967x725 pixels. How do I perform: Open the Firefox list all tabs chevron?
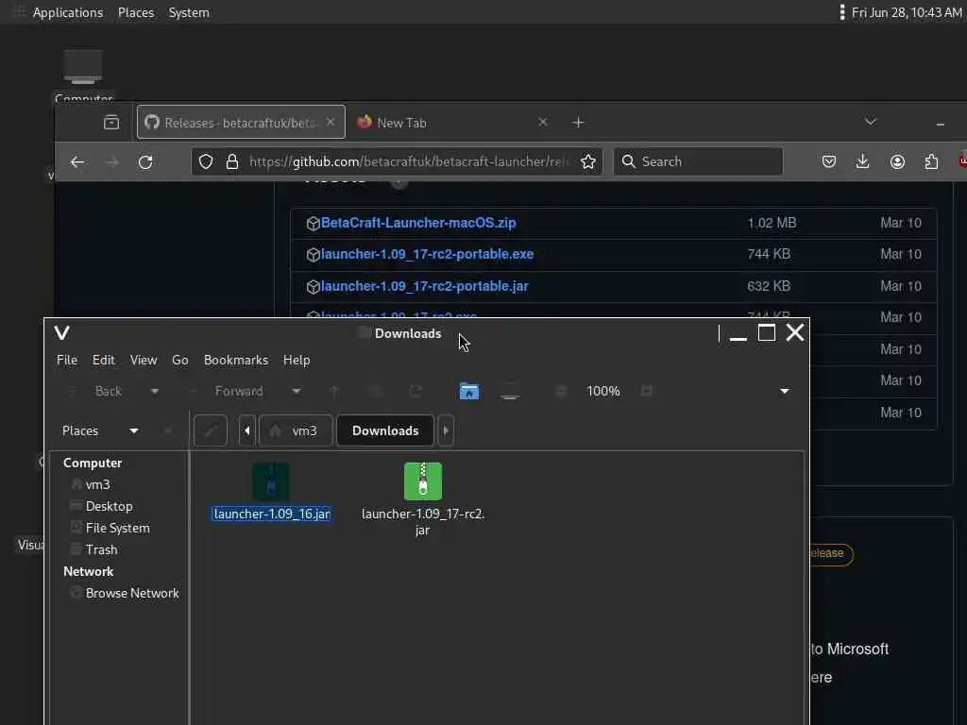point(870,122)
